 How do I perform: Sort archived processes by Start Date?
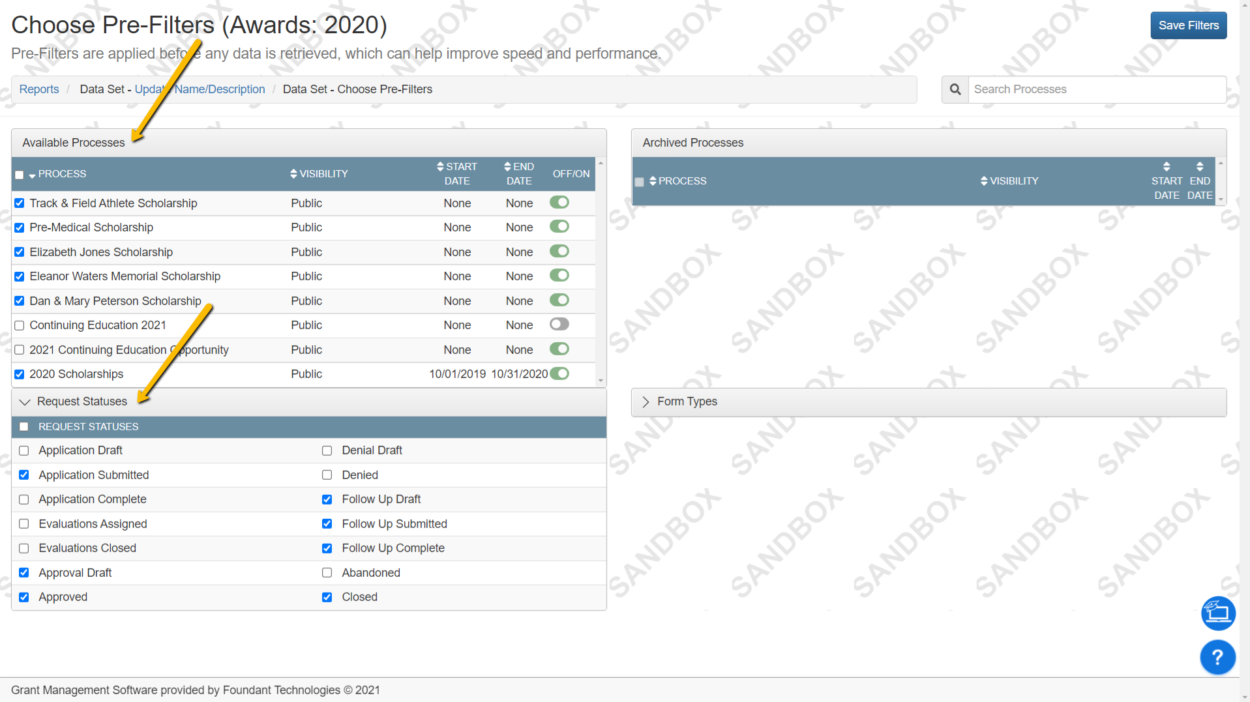tap(1167, 181)
